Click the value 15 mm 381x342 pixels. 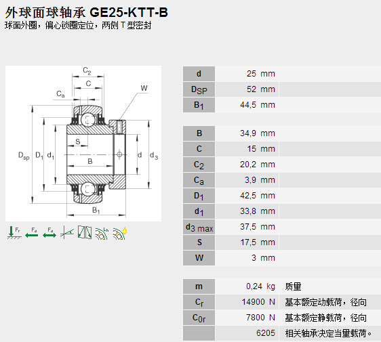(x=261, y=148)
